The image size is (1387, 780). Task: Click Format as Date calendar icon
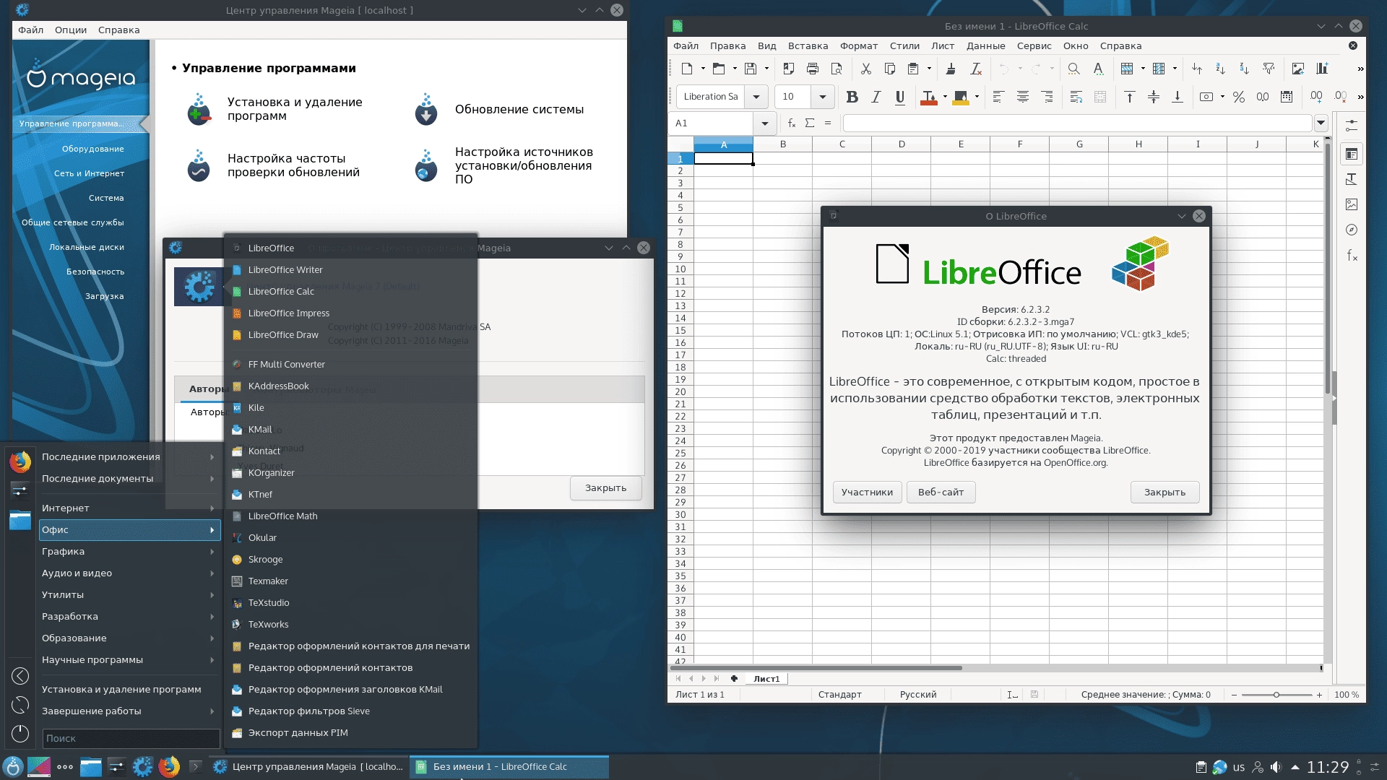(x=1287, y=97)
